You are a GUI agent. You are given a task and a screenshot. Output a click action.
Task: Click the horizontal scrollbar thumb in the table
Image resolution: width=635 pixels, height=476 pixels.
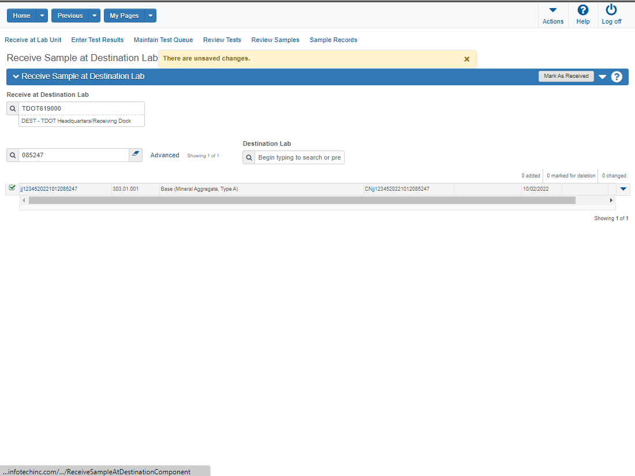(302, 200)
